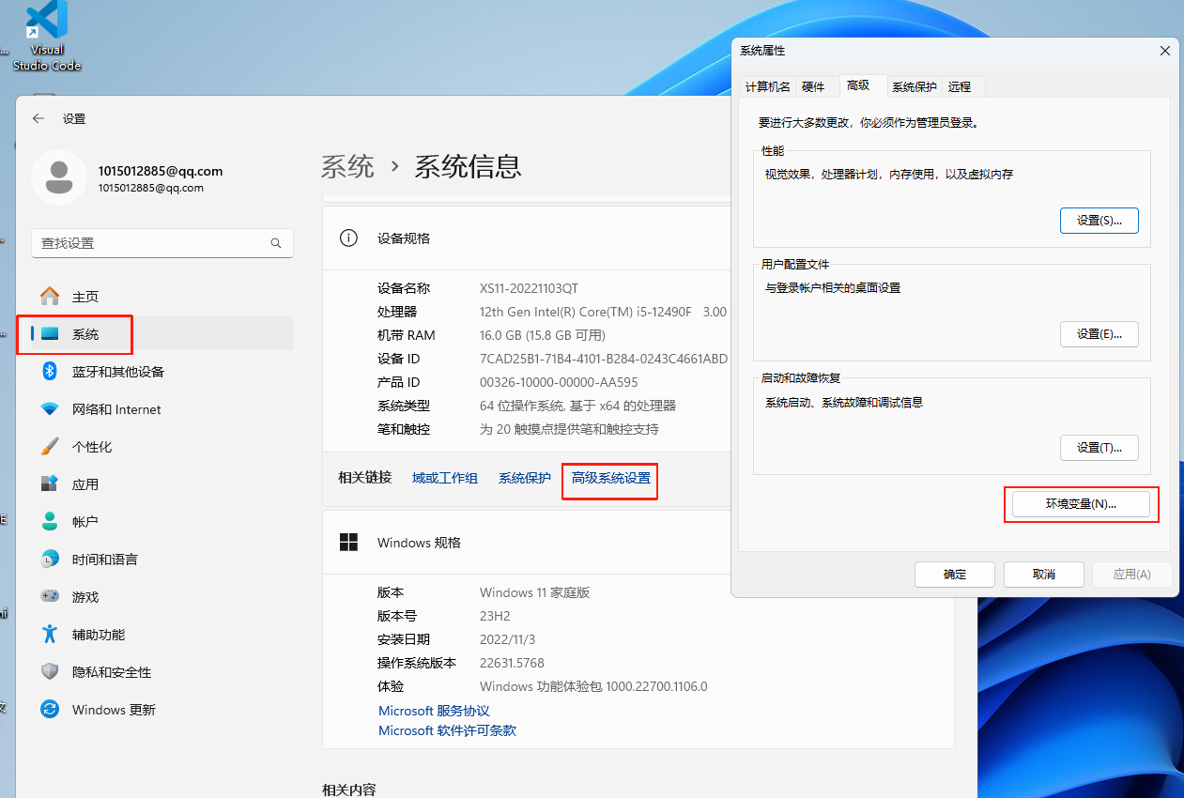
Task: Click 环境变量(N)... button
Action: [1080, 504]
